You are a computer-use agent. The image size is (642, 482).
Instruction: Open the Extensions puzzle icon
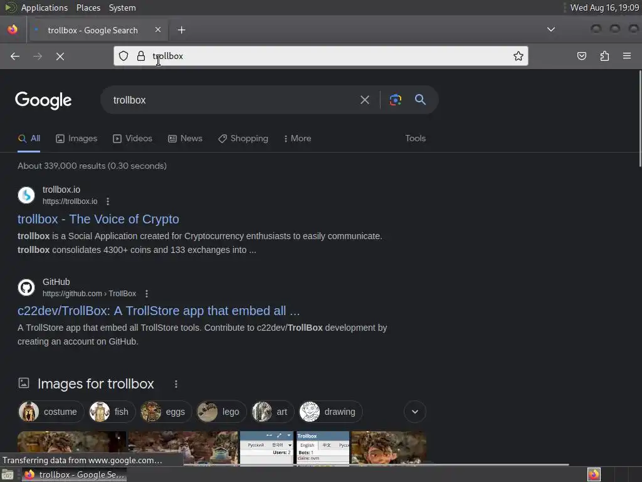(604, 56)
